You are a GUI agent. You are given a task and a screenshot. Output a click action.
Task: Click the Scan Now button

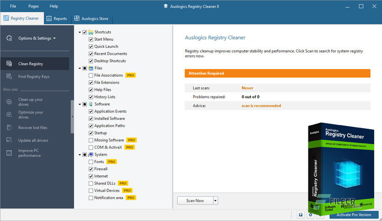tap(195, 200)
